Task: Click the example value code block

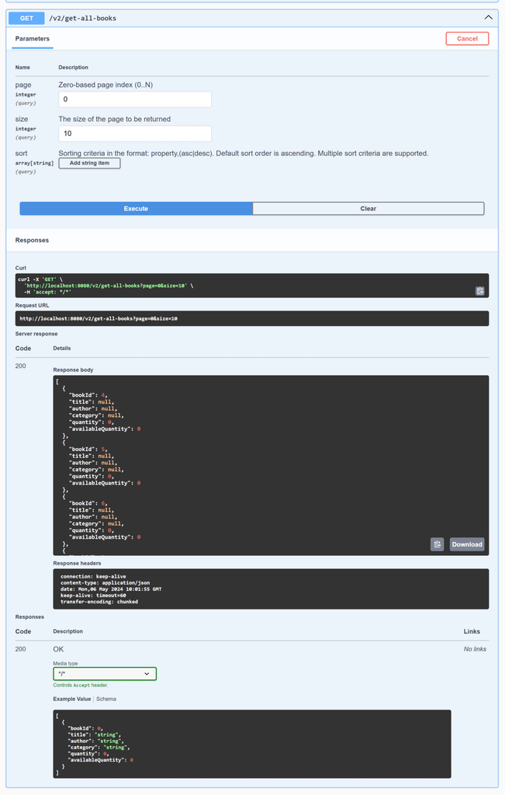Action: click(x=252, y=744)
